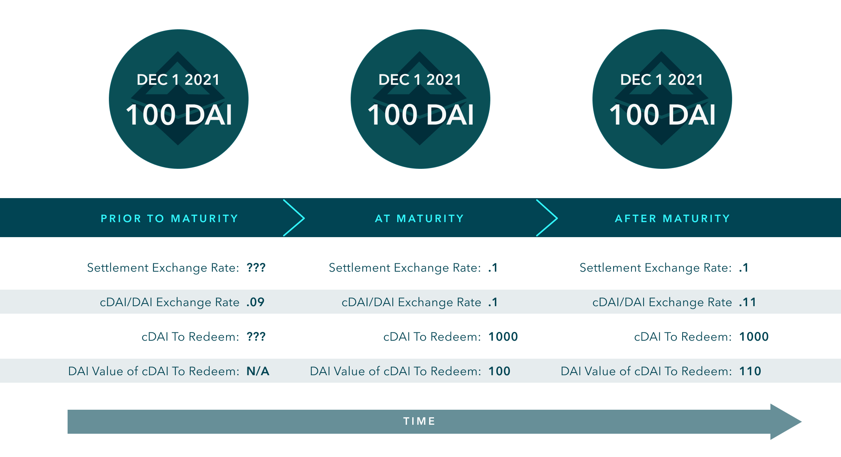Image resolution: width=841 pixels, height=457 pixels.
Task: Click the DAI coin above After Maturity
Action: point(662,99)
